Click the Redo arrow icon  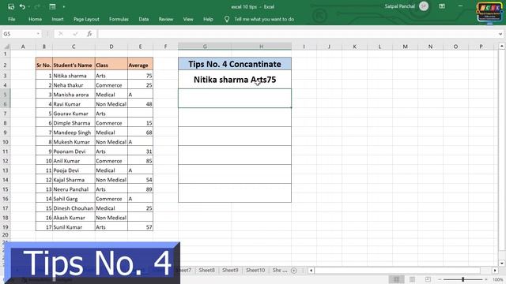click(37, 6)
